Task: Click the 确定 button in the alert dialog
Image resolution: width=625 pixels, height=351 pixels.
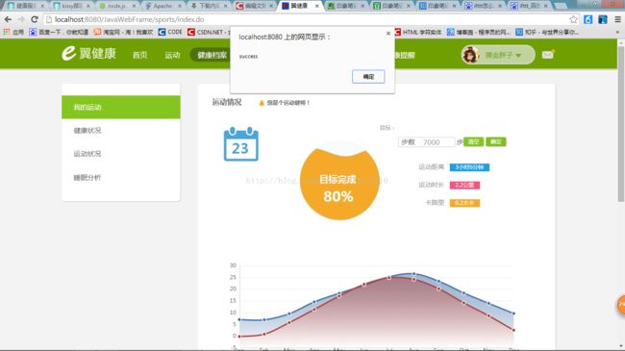Action: (x=368, y=77)
